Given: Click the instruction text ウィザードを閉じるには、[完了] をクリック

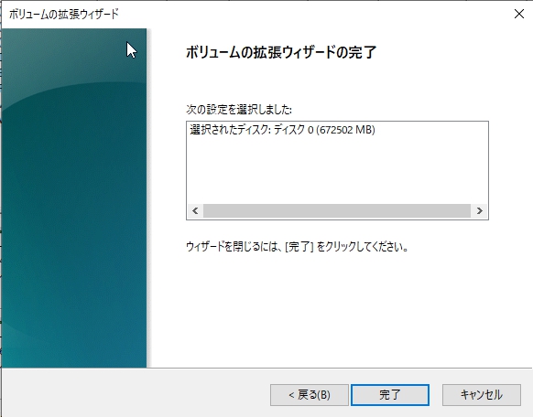Looking at the screenshot, I should coord(297,246).
